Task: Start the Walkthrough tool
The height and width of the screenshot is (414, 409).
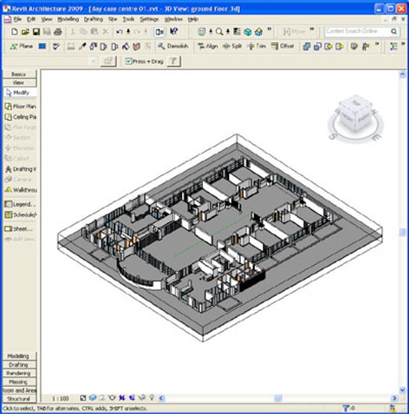Action: (x=20, y=190)
